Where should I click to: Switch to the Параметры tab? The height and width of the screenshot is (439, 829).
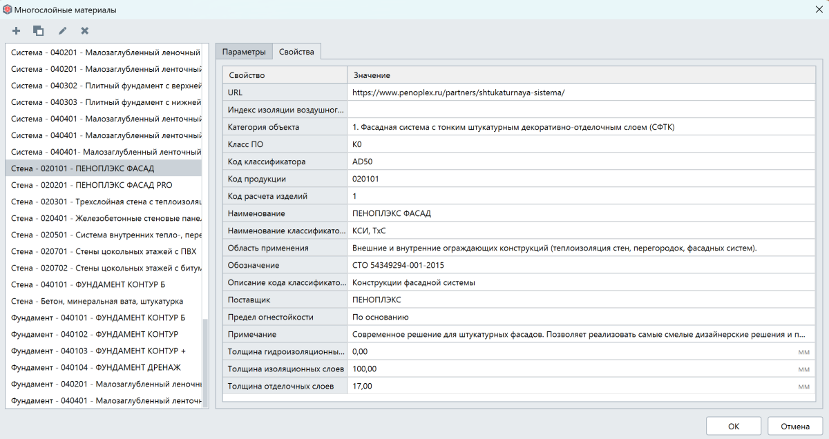(243, 52)
